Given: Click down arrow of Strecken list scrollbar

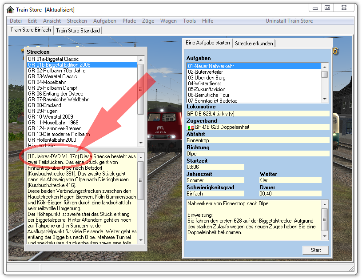Looking at the screenshot, I should point(141,143).
